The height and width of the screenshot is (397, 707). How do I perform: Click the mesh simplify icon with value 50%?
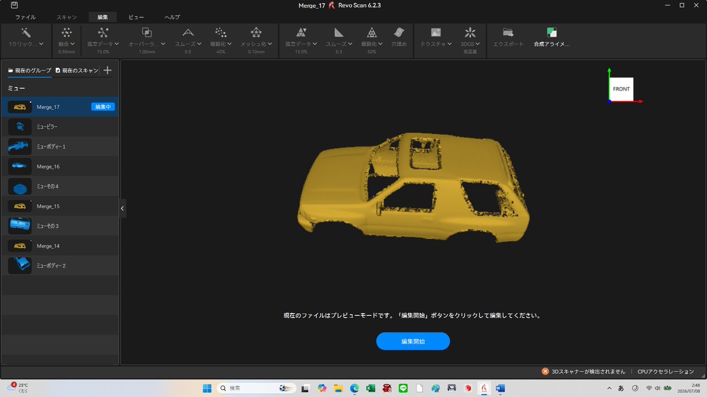click(372, 32)
